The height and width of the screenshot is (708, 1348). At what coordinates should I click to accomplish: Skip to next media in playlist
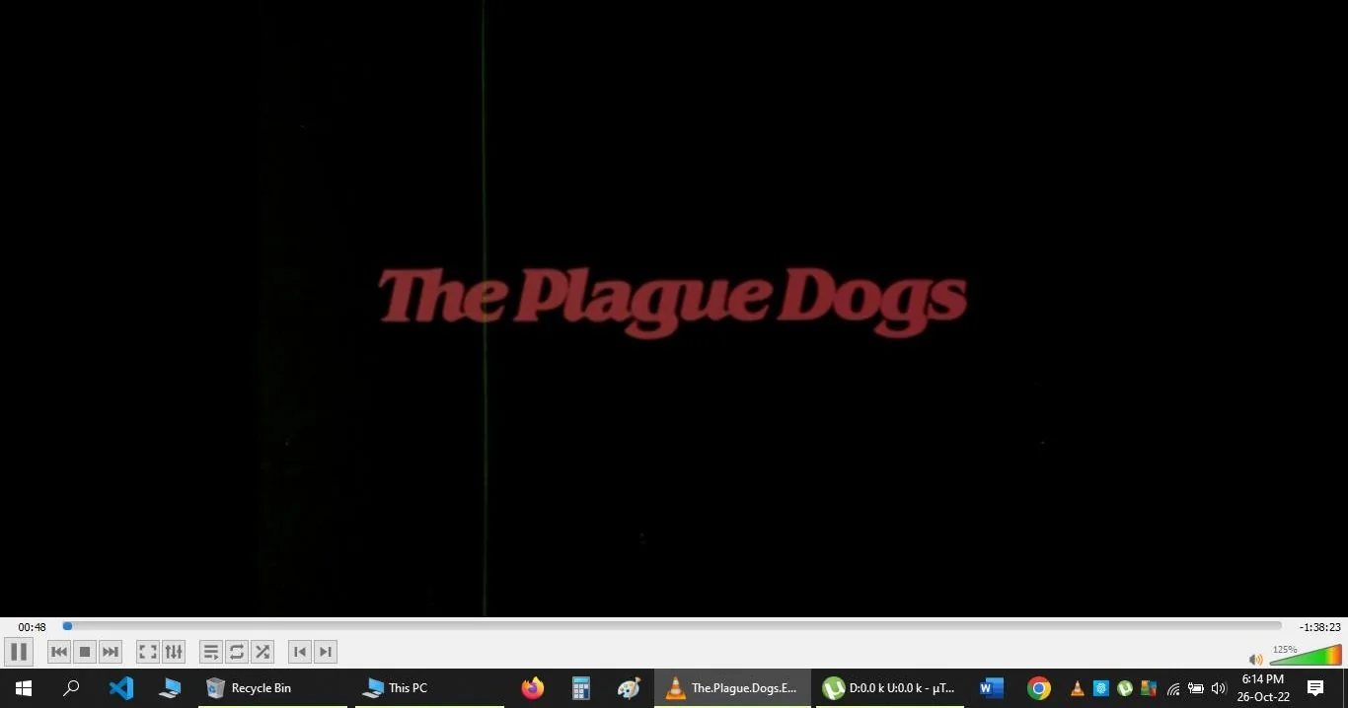point(111,652)
